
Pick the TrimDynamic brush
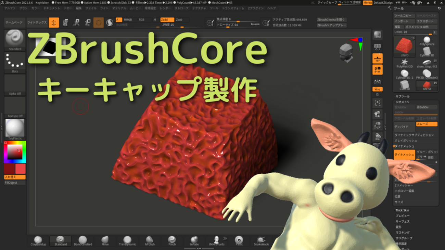coord(127,241)
